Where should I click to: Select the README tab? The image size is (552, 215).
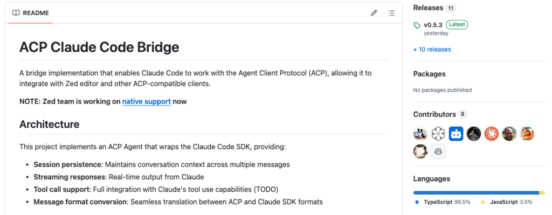[31, 13]
